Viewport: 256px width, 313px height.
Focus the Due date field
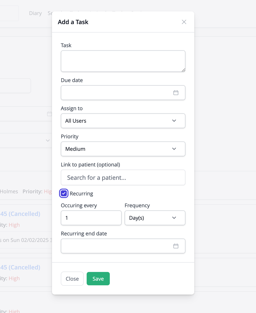point(115,93)
